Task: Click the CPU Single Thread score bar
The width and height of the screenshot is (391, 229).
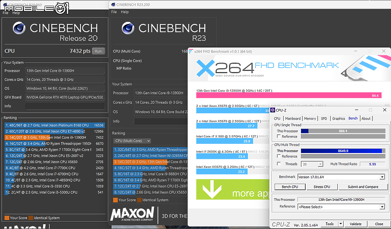Action: 343,131
